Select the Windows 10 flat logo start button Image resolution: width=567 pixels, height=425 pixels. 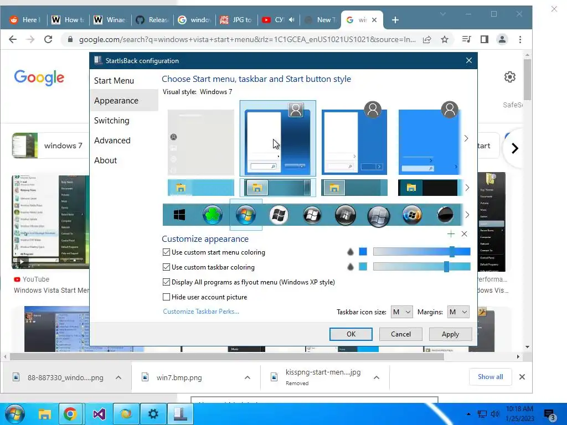(179, 215)
